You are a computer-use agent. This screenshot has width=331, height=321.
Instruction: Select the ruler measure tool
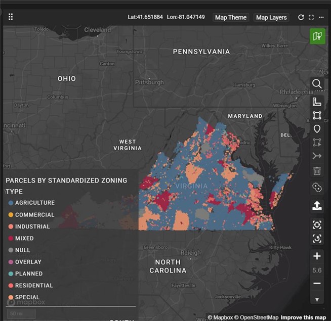pyautogui.click(x=317, y=102)
